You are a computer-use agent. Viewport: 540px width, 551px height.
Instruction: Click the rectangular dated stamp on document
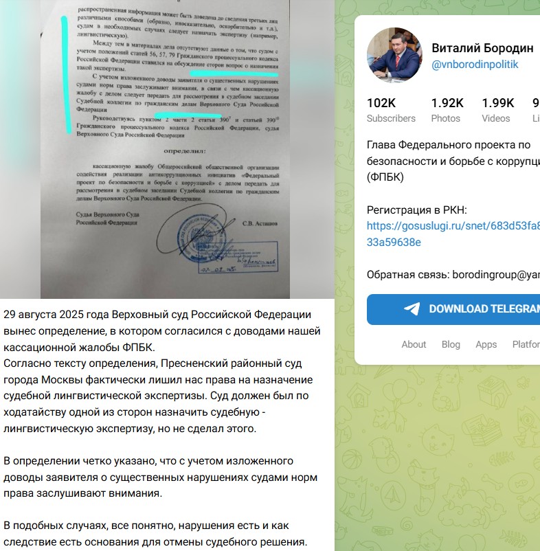pos(238,257)
